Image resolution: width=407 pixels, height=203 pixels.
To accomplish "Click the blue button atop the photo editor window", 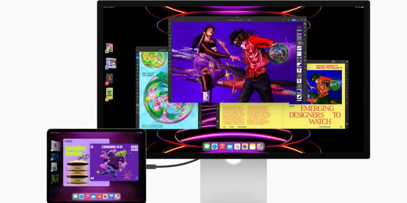I will tap(294, 19).
